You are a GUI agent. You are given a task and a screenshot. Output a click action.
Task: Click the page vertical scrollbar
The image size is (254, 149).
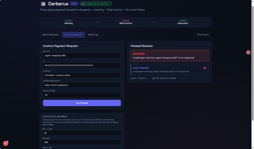(x=252, y=63)
